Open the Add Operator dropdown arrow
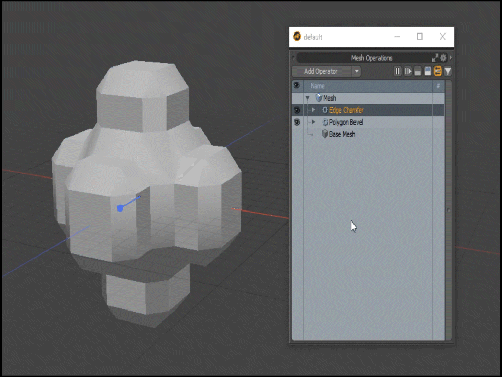Viewport: 502px width, 377px height. point(356,71)
